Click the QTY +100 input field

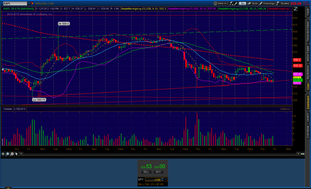pos(153,180)
